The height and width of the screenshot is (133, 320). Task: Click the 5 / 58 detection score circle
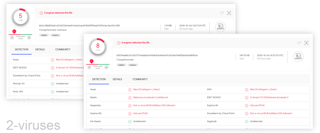pyautogui.click(x=21, y=17)
